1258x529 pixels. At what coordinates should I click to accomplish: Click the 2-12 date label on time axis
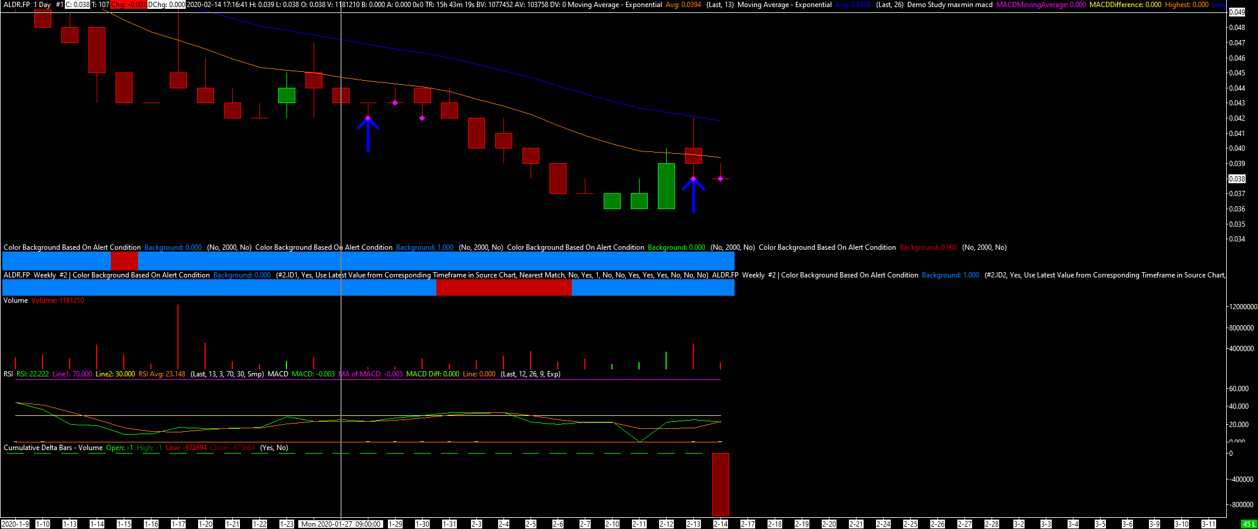click(666, 524)
